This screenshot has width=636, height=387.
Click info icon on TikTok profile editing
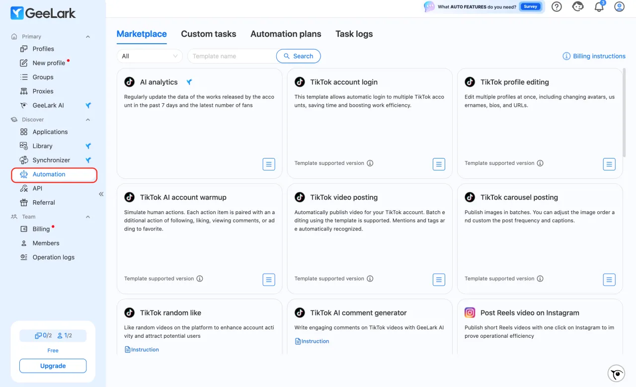pos(540,163)
